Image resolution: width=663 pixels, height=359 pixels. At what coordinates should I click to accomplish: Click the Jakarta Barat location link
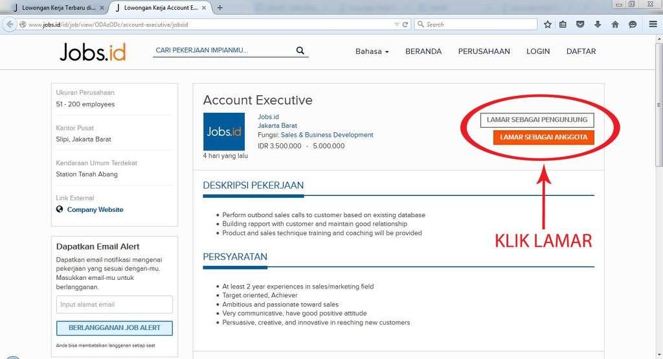pos(277,126)
